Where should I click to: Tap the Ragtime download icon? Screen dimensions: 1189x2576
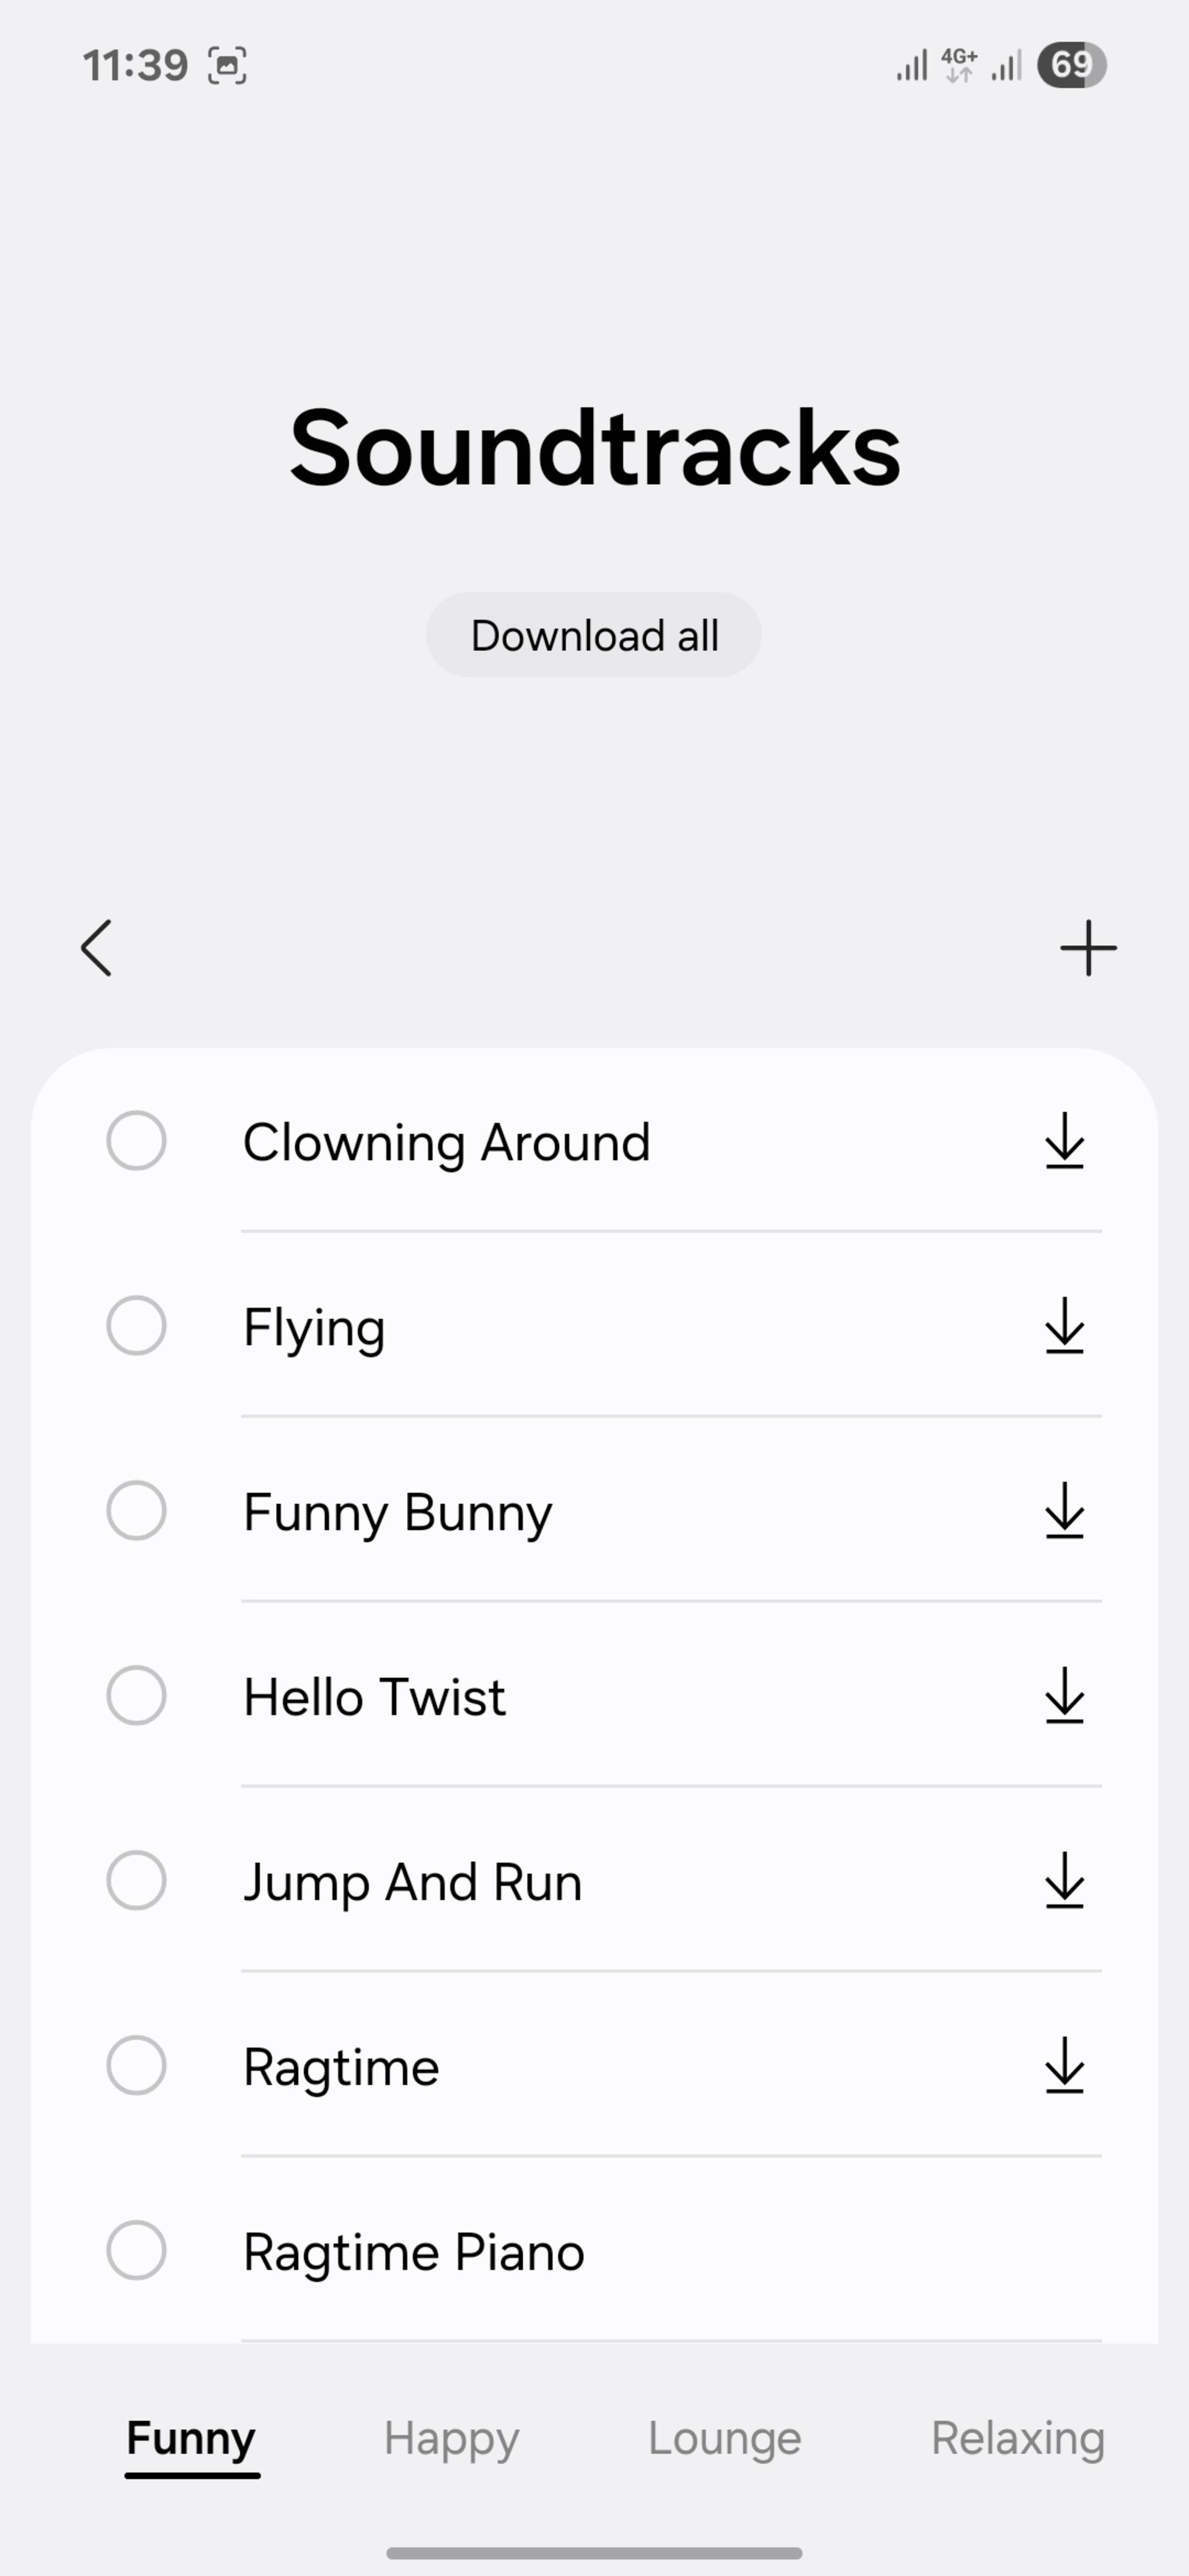[x=1064, y=2065]
